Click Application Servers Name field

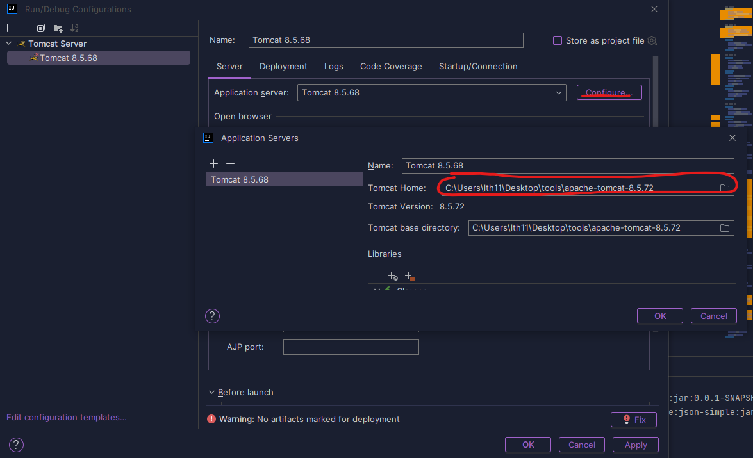point(568,166)
